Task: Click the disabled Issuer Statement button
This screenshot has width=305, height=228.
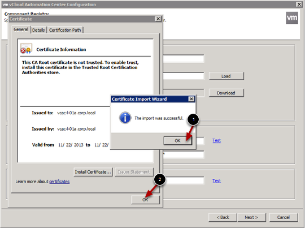Action: tap(134, 172)
